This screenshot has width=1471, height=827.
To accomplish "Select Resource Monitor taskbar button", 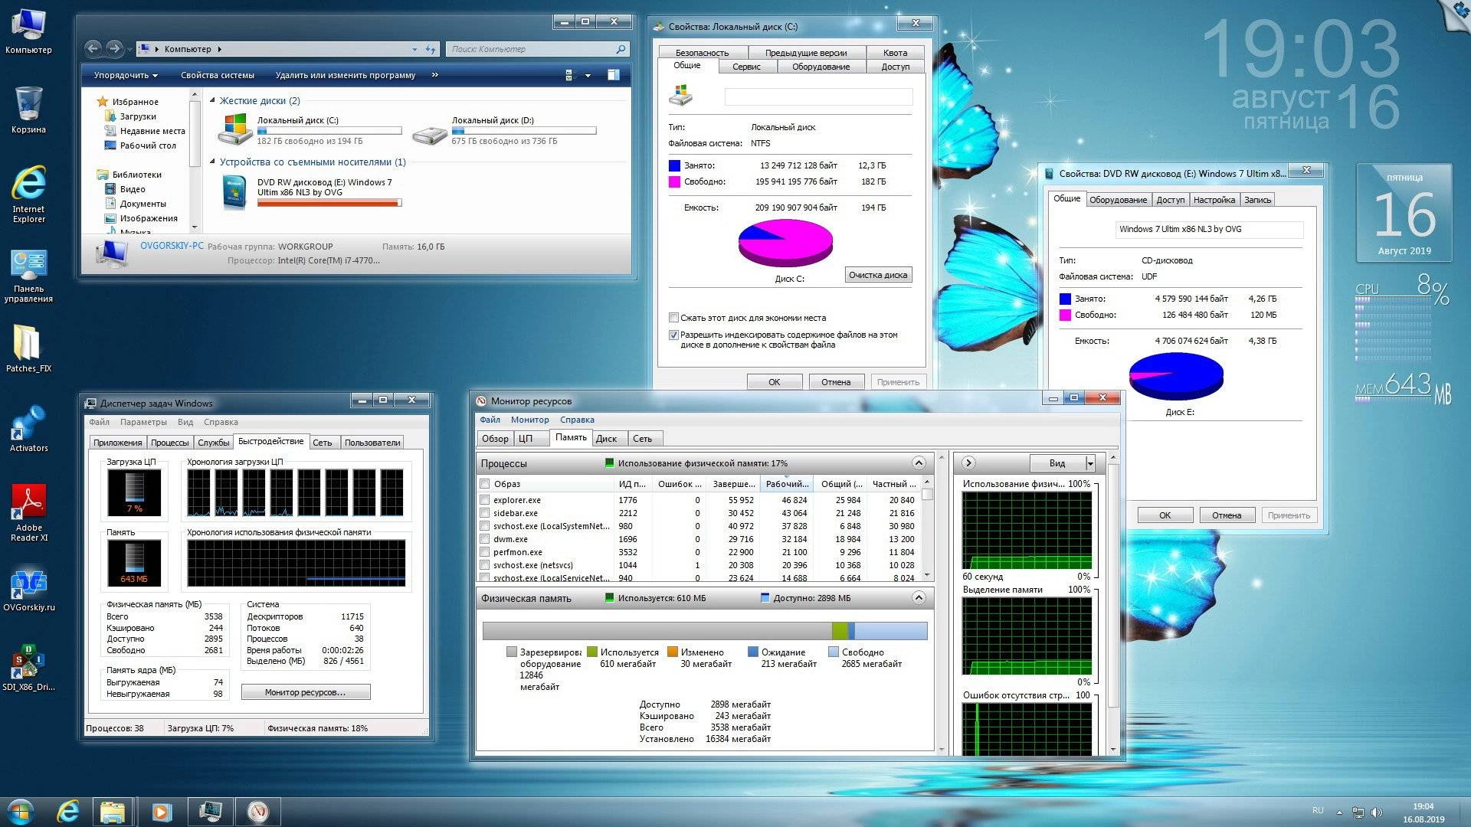I will 258,812.
